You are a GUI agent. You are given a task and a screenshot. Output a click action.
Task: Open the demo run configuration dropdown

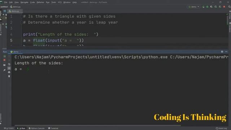[194, 7]
